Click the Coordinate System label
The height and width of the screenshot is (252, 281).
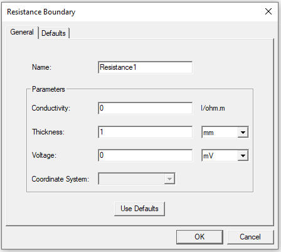[60, 179]
